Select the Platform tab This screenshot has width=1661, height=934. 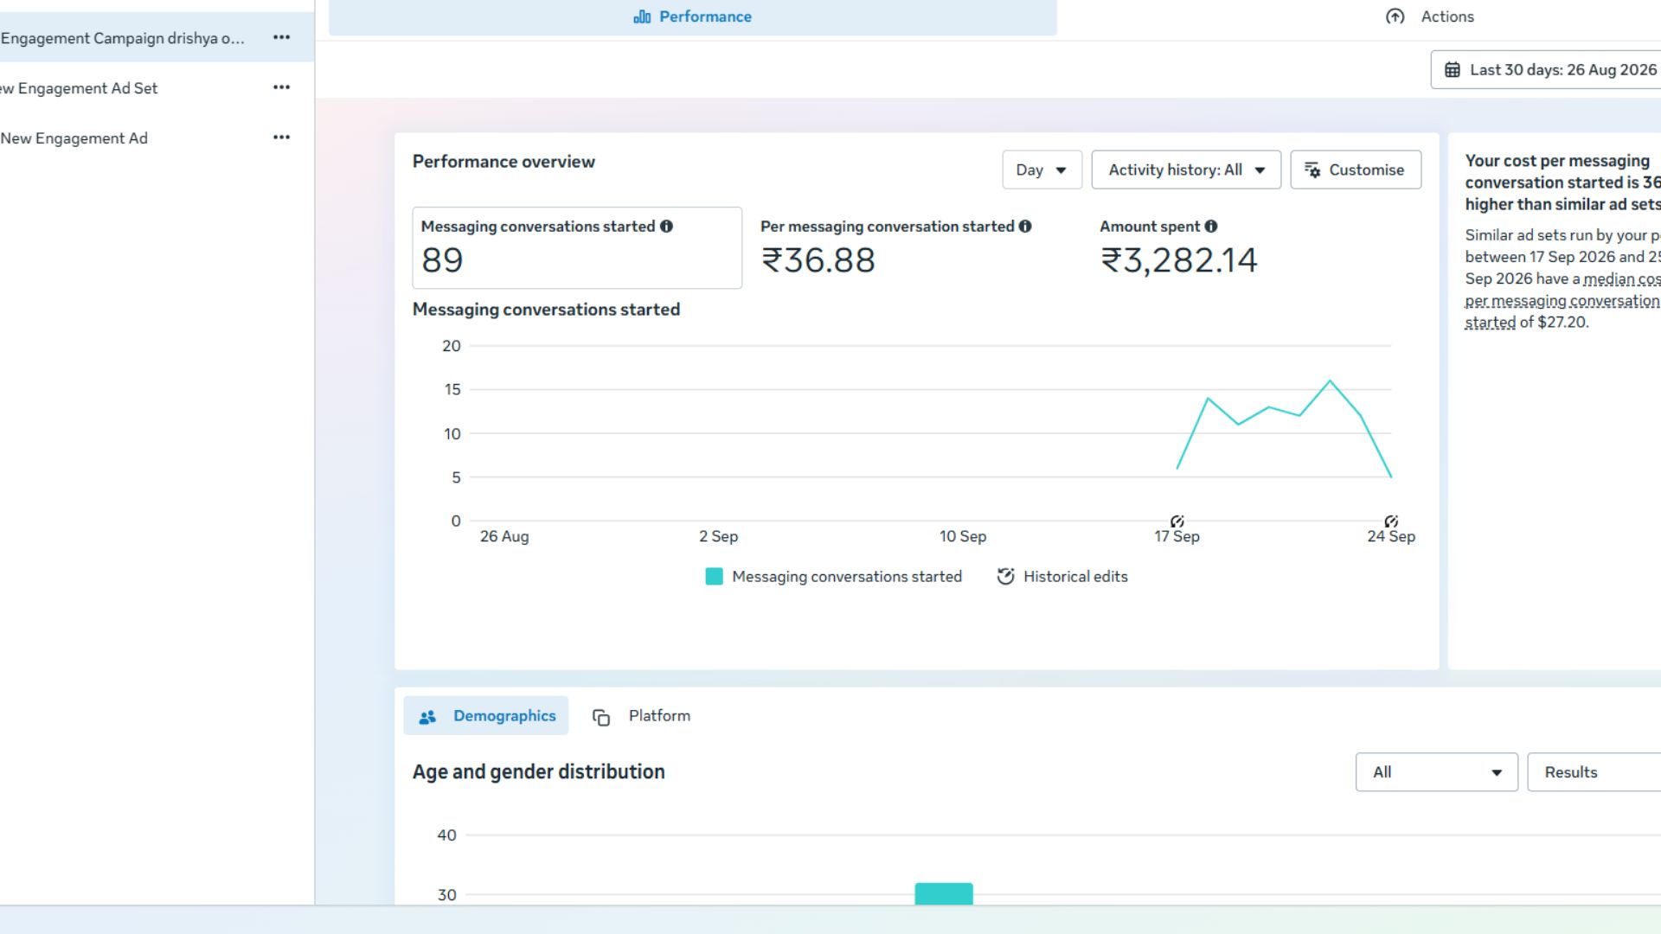click(641, 716)
